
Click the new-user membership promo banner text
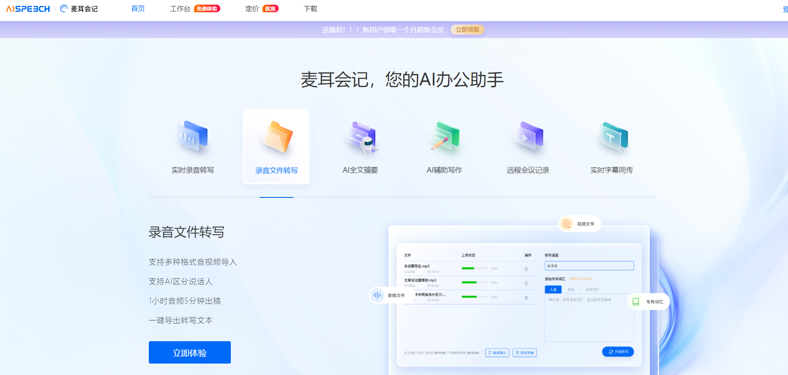(x=383, y=30)
